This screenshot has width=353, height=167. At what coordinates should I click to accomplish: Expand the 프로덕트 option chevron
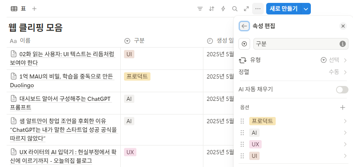(x=345, y=121)
